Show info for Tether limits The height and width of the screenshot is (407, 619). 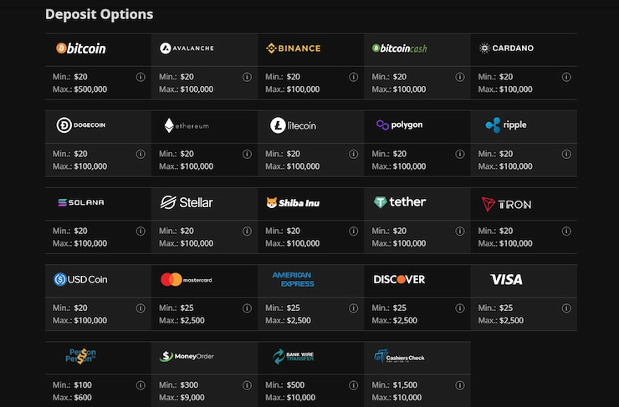(x=460, y=231)
